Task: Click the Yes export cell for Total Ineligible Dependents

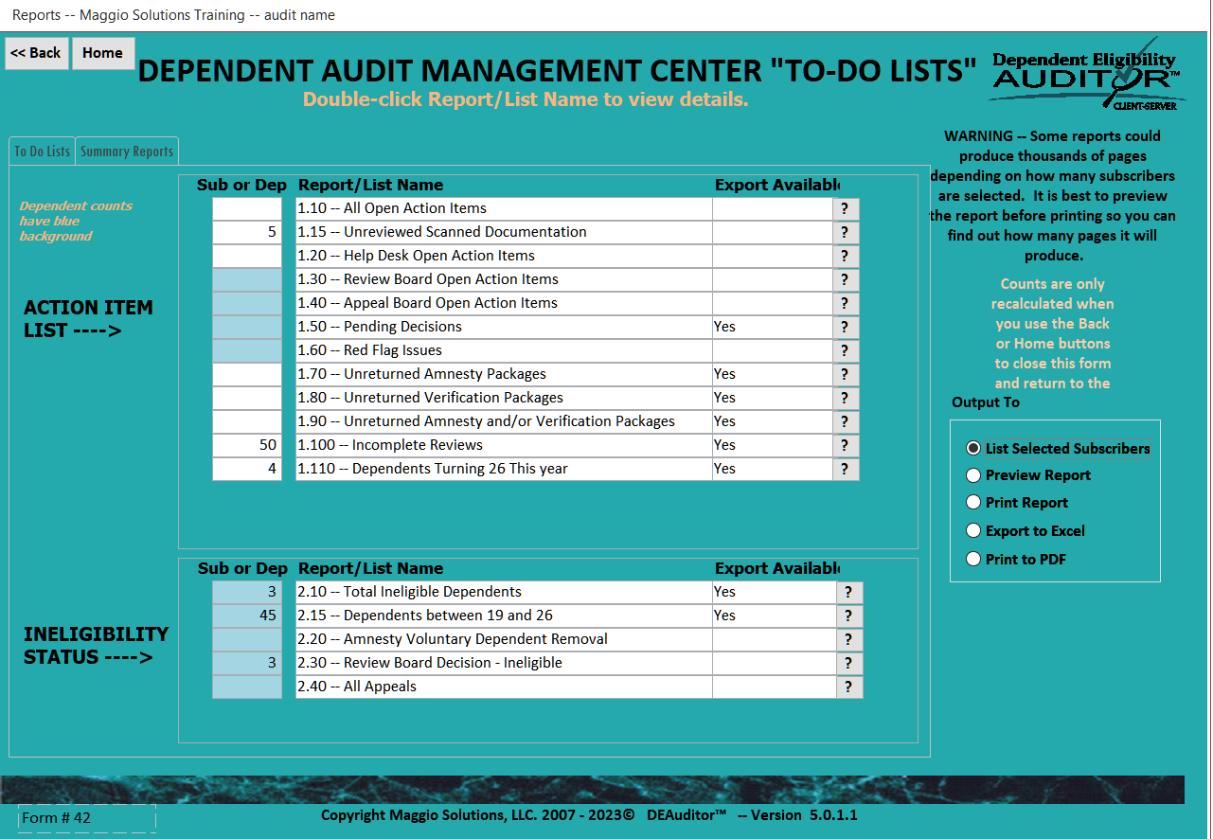Action: coord(775,592)
